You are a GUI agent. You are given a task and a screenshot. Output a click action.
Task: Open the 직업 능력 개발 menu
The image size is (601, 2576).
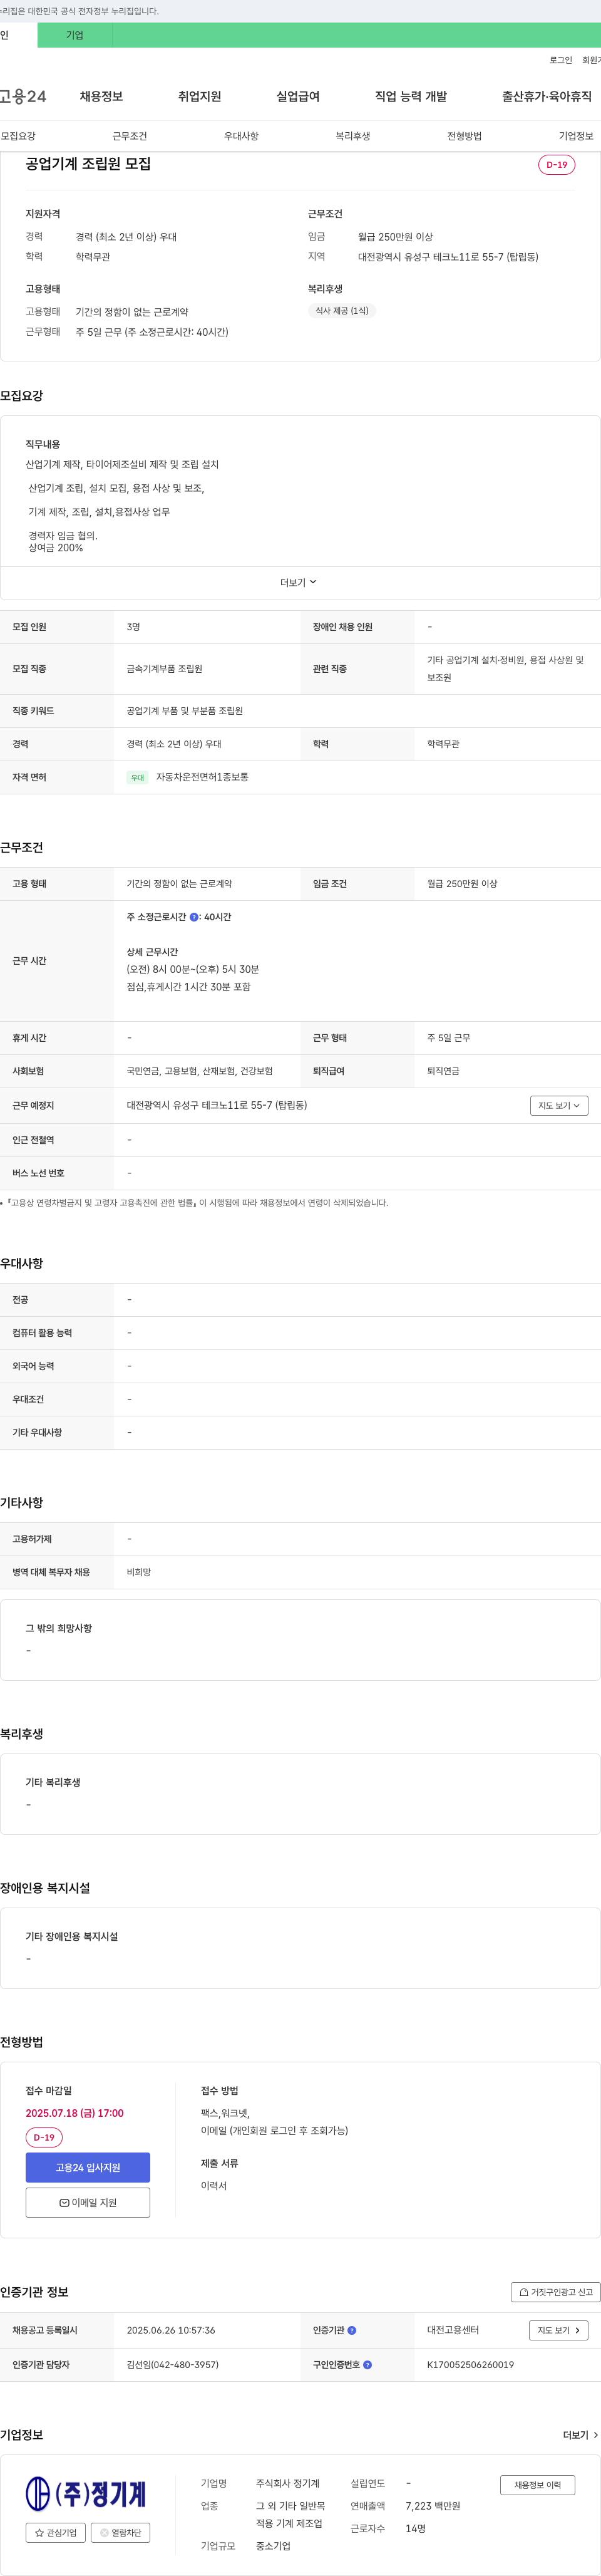411,96
